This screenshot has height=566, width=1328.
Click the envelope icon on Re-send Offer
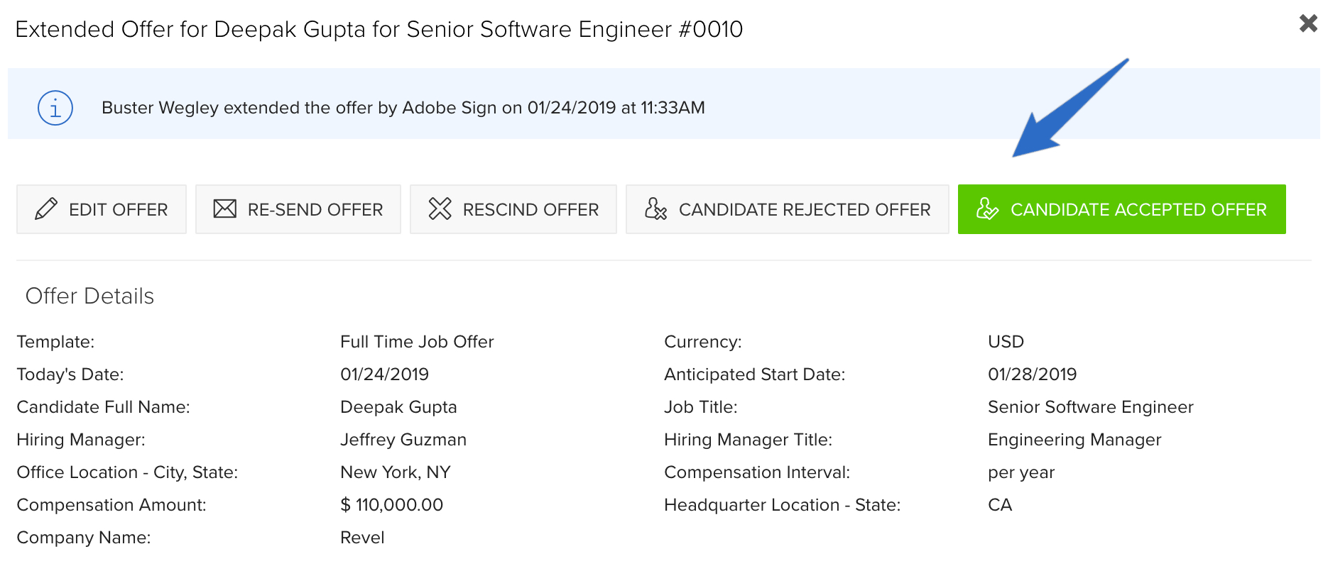(x=225, y=209)
